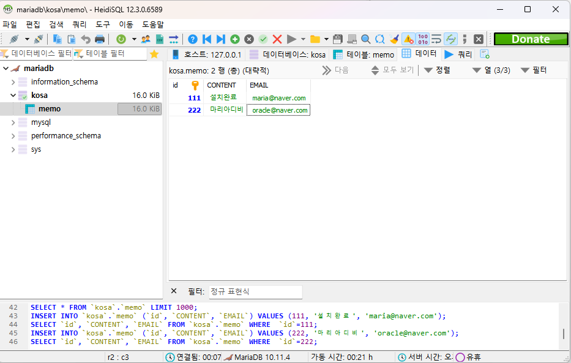Click the disconnect from server icon

pyautogui.click(x=39, y=39)
